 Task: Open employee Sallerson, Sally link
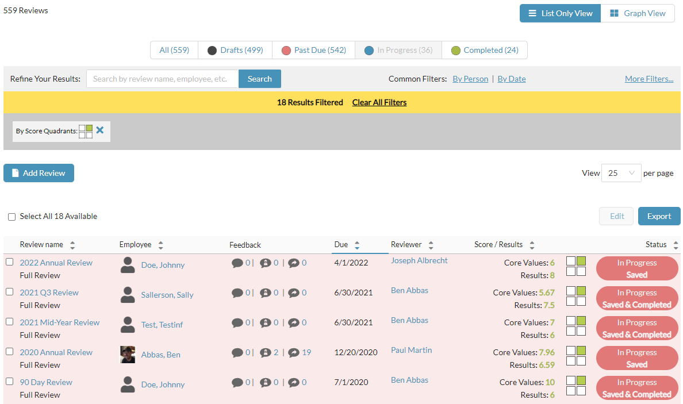pos(167,295)
